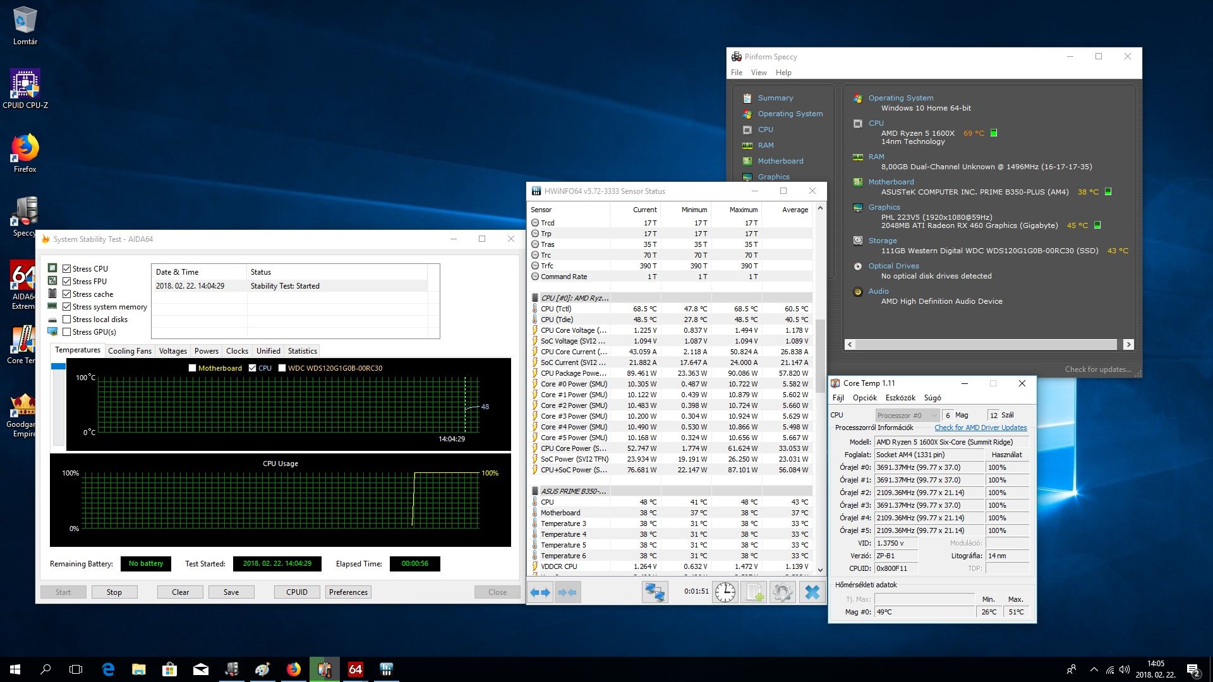The height and width of the screenshot is (682, 1213).
Task: Switch to Statistics tab
Action: point(302,351)
